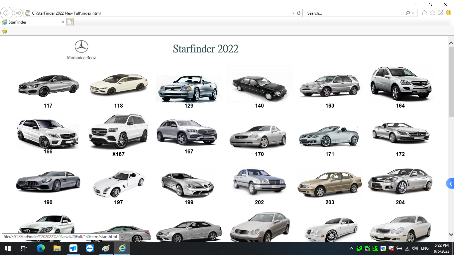Send feedback using the smiley icon
The width and height of the screenshot is (454, 255).
(x=449, y=13)
